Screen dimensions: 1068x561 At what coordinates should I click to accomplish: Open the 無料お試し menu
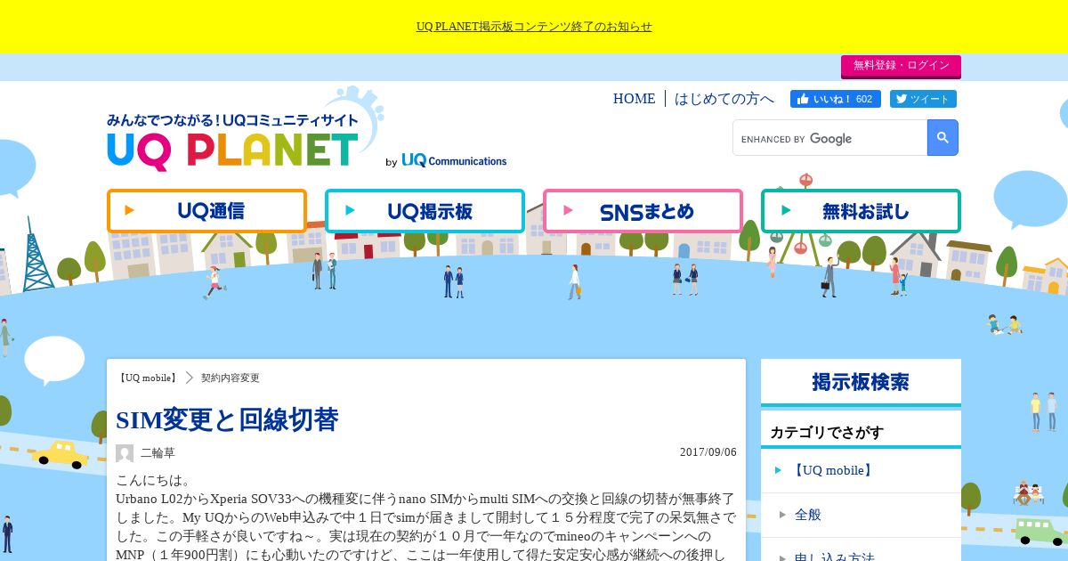[x=861, y=211]
